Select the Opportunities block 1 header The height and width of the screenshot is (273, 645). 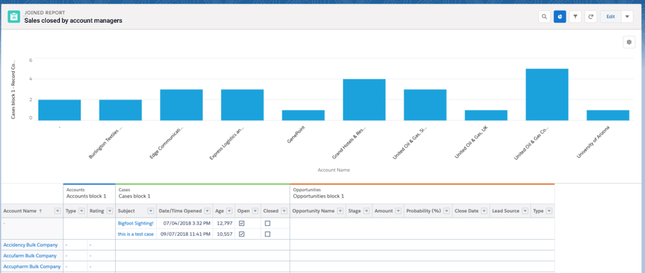(x=319, y=196)
